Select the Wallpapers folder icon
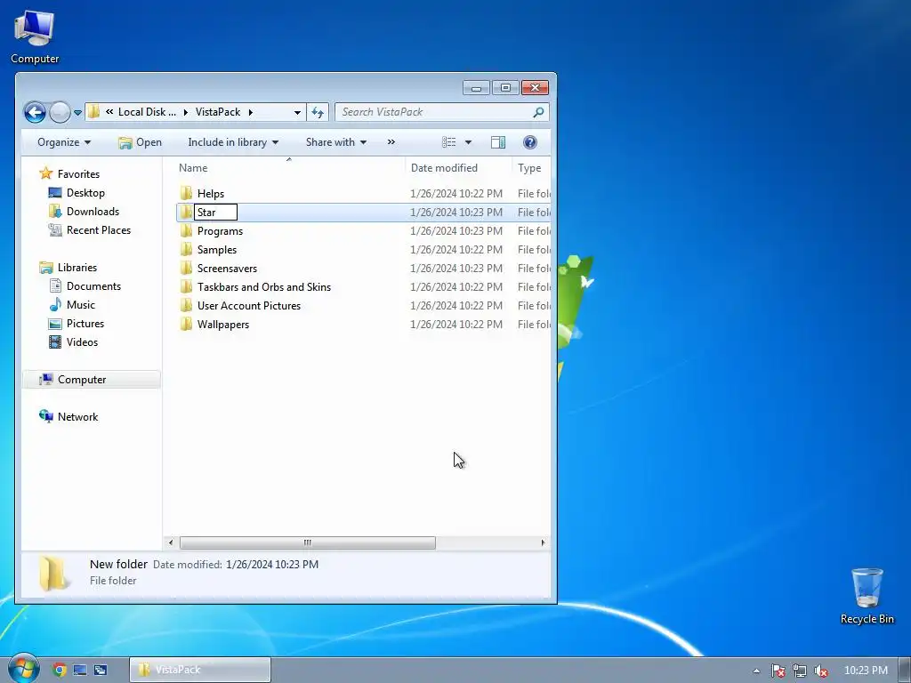Viewport: 911px width, 683px height. click(x=186, y=324)
